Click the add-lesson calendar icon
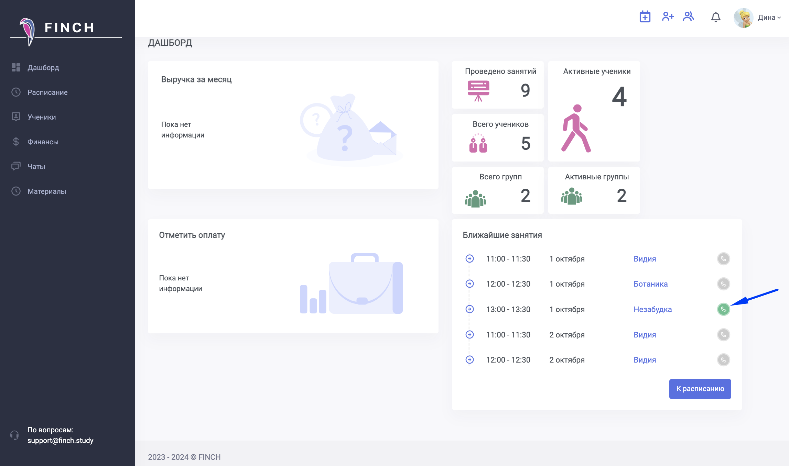Viewport: 789px width, 466px height. (x=645, y=17)
